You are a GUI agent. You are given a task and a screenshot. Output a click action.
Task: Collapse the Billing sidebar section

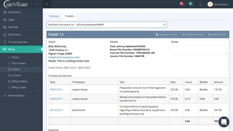tap(21, 49)
